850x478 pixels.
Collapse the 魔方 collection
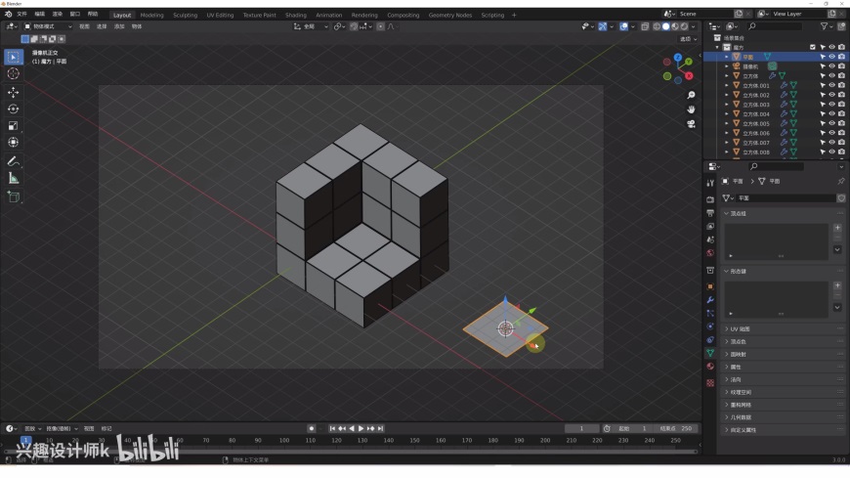click(x=718, y=47)
